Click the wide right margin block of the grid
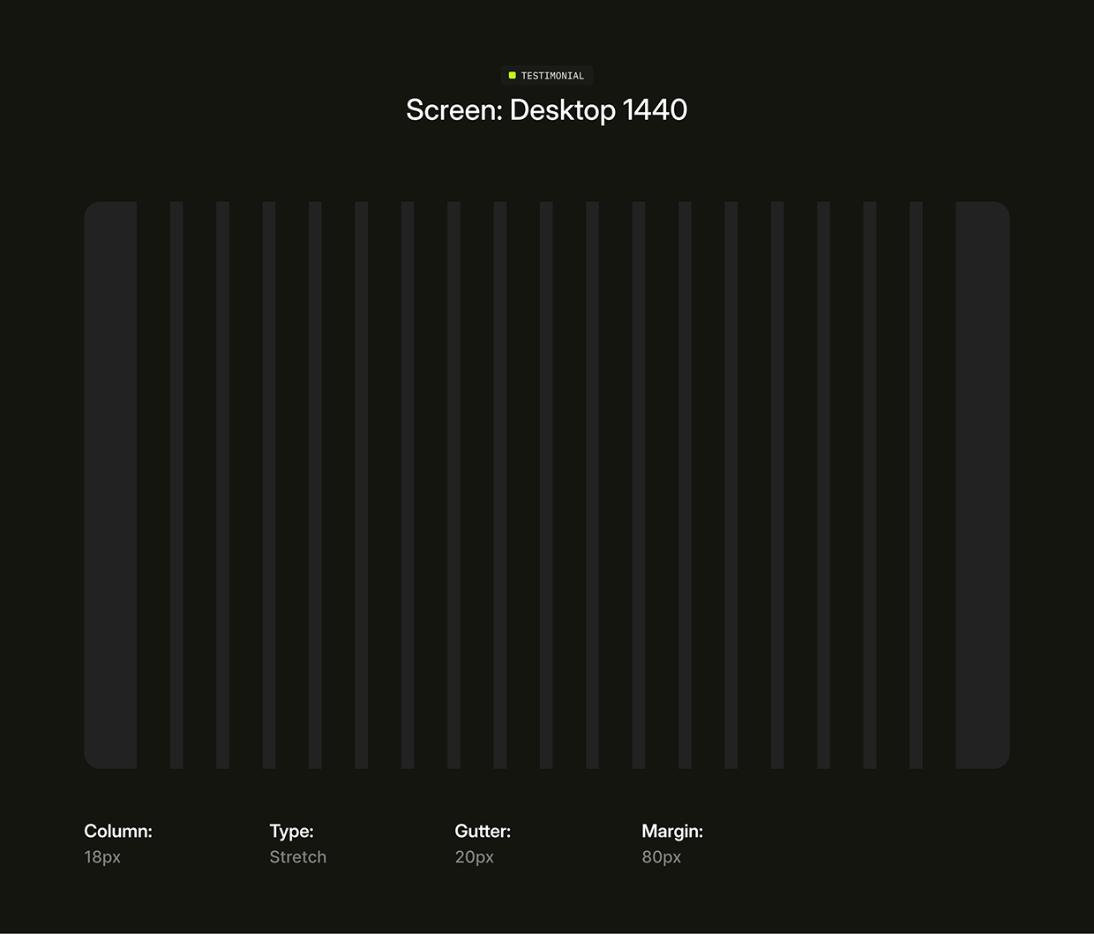 [x=983, y=485]
